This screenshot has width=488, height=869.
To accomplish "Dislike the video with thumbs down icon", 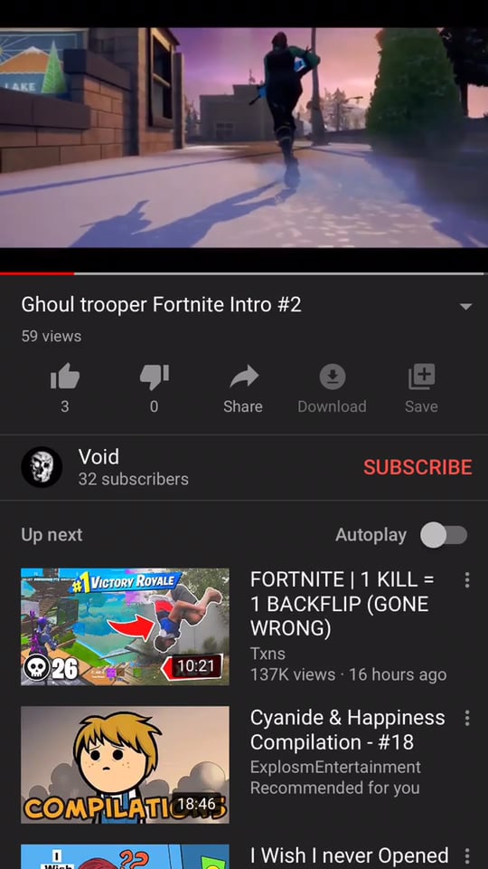I will [x=155, y=377].
